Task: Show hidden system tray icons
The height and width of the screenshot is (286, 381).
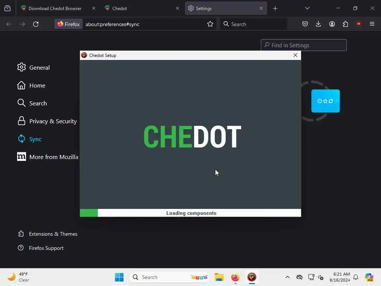Action: pyautogui.click(x=288, y=277)
